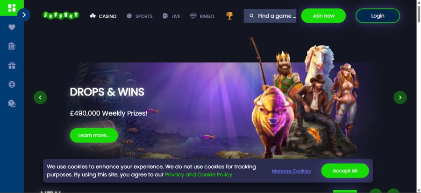Image resolution: width=421 pixels, height=193 pixels.
Task: Go to the Bingo section
Action: [202, 16]
